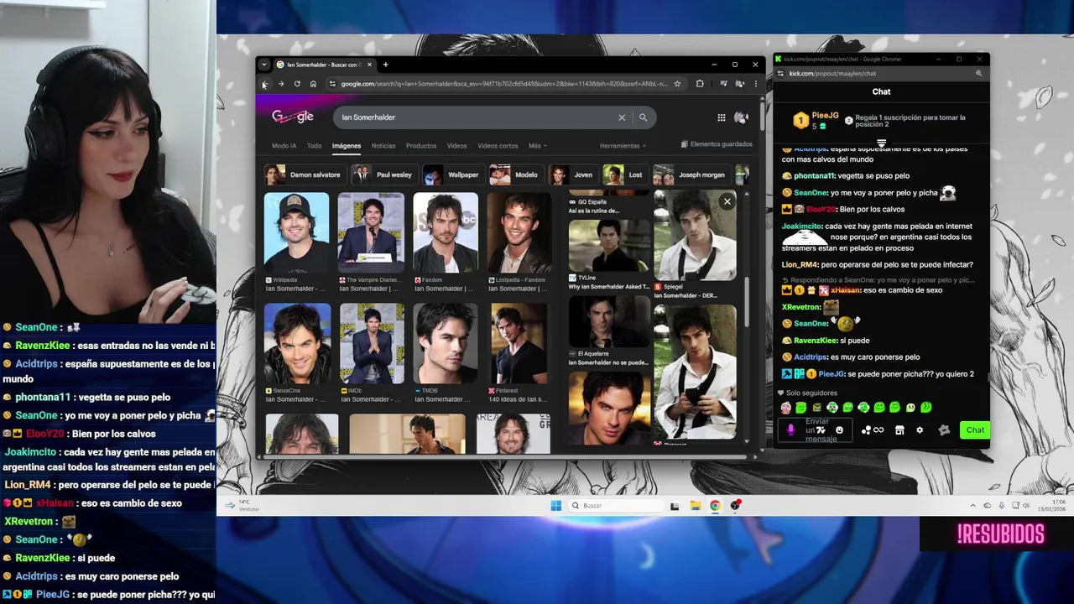This screenshot has height=604, width=1074.
Task: Click the taskbar Buscar search box
Action: pos(614,506)
